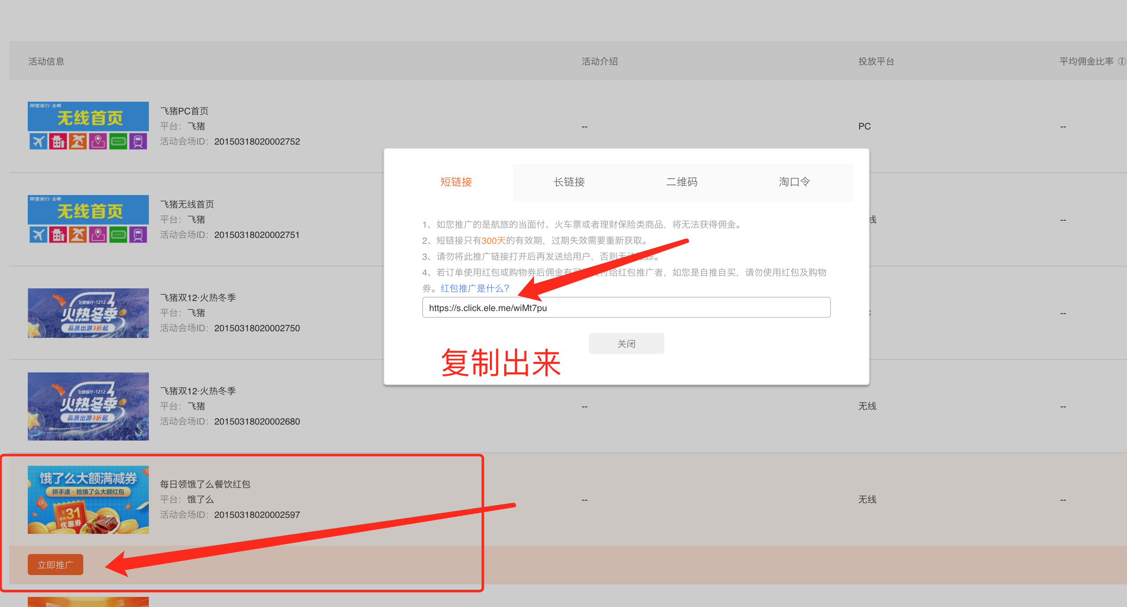Open the 火热冬季 thumbnail for ID 2015031802002680

(88, 406)
